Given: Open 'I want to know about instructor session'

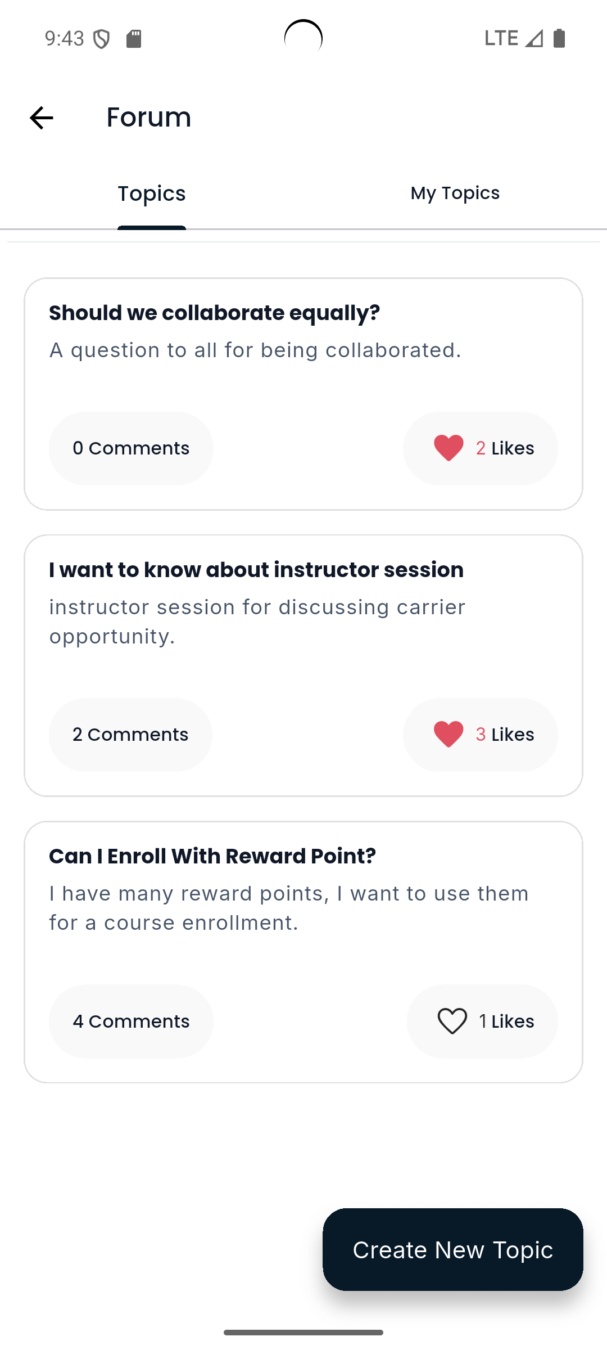Looking at the screenshot, I should click(256, 570).
